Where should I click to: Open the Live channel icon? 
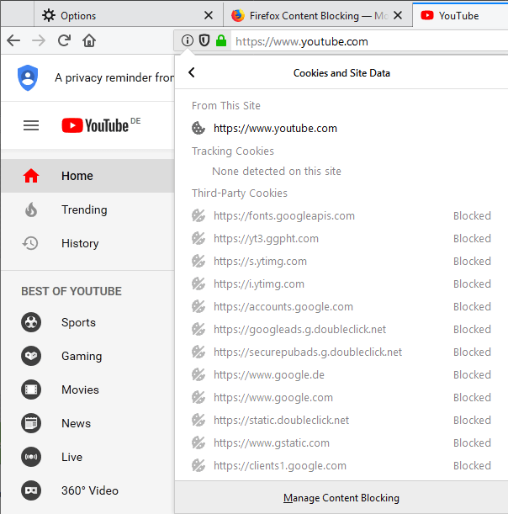(31, 457)
